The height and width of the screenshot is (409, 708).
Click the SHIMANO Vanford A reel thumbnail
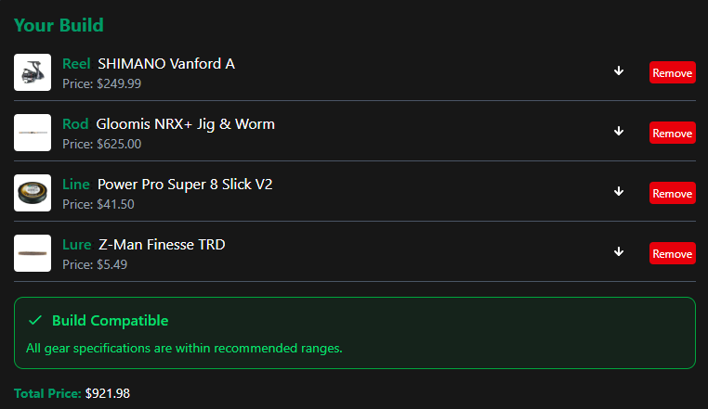33,72
